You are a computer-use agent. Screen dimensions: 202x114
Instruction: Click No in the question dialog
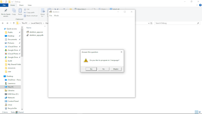point(91,69)
